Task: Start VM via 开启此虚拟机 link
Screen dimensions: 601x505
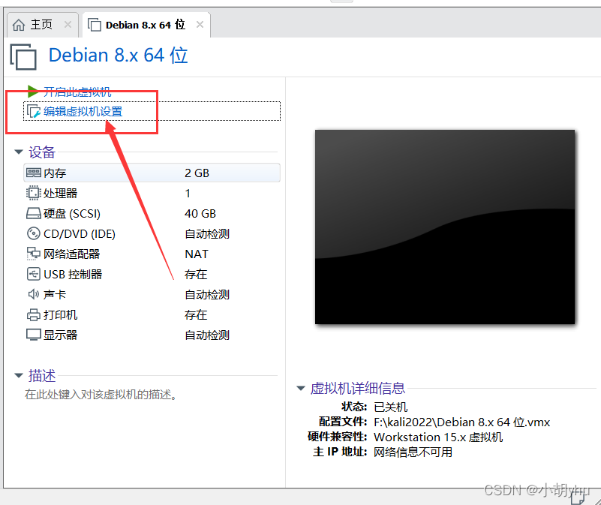Action: point(77,92)
